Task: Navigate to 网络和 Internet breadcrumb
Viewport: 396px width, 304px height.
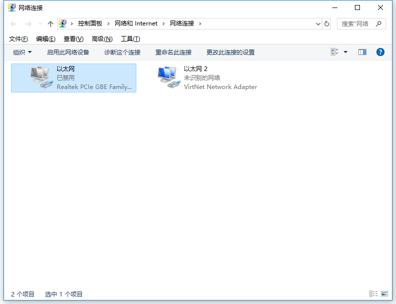Action: (x=136, y=23)
